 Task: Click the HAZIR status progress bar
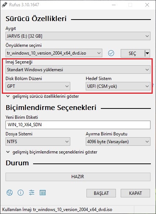coord(78,177)
